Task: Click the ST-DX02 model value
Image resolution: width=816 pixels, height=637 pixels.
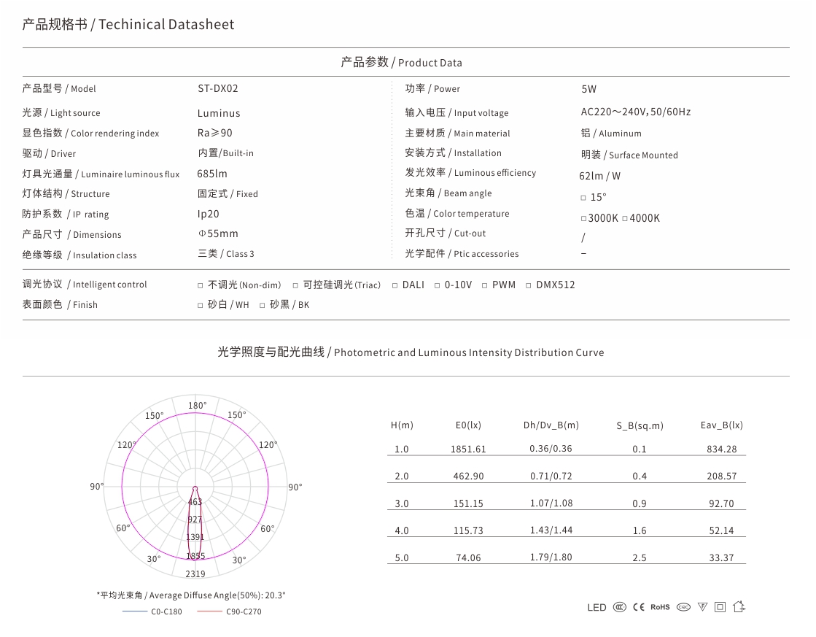Action: coord(217,88)
